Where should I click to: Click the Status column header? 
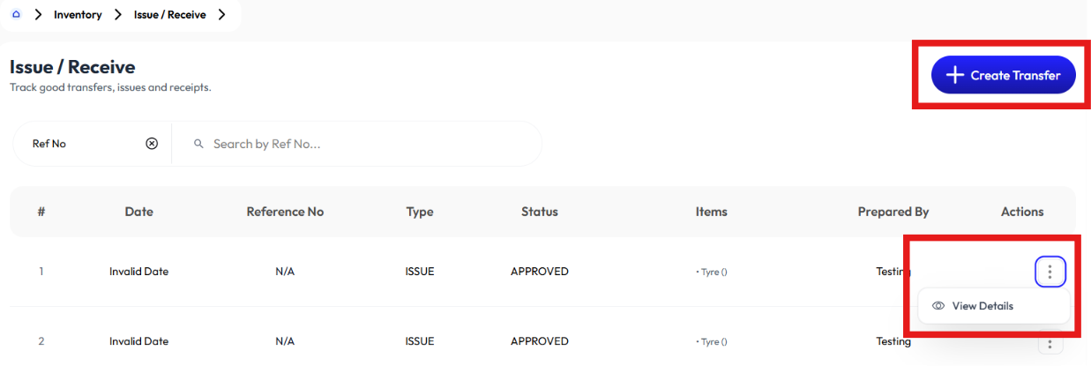[540, 212]
